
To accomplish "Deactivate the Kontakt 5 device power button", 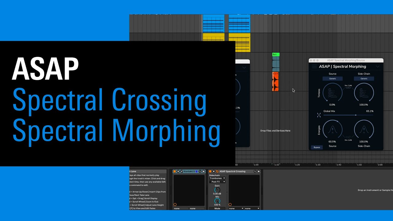I will (174, 171).
